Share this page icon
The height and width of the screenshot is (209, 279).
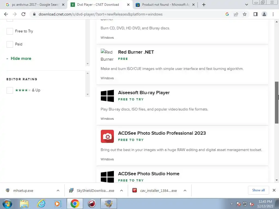[236, 14]
